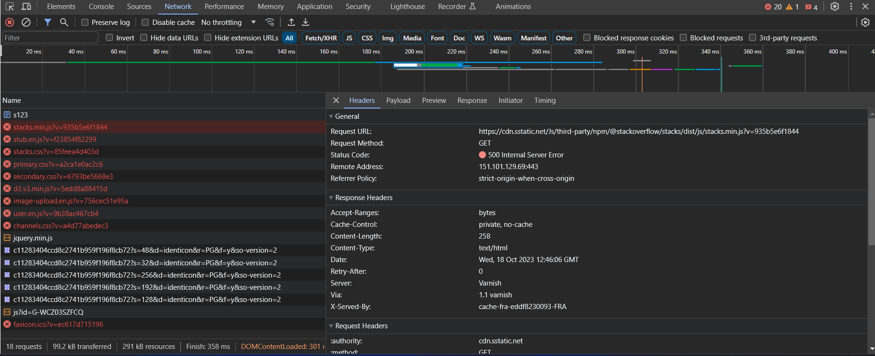Select the primary.css?v=a2ca1e0ac2c6 request
Screen dimensions: 875x356
(x=163, y=164)
